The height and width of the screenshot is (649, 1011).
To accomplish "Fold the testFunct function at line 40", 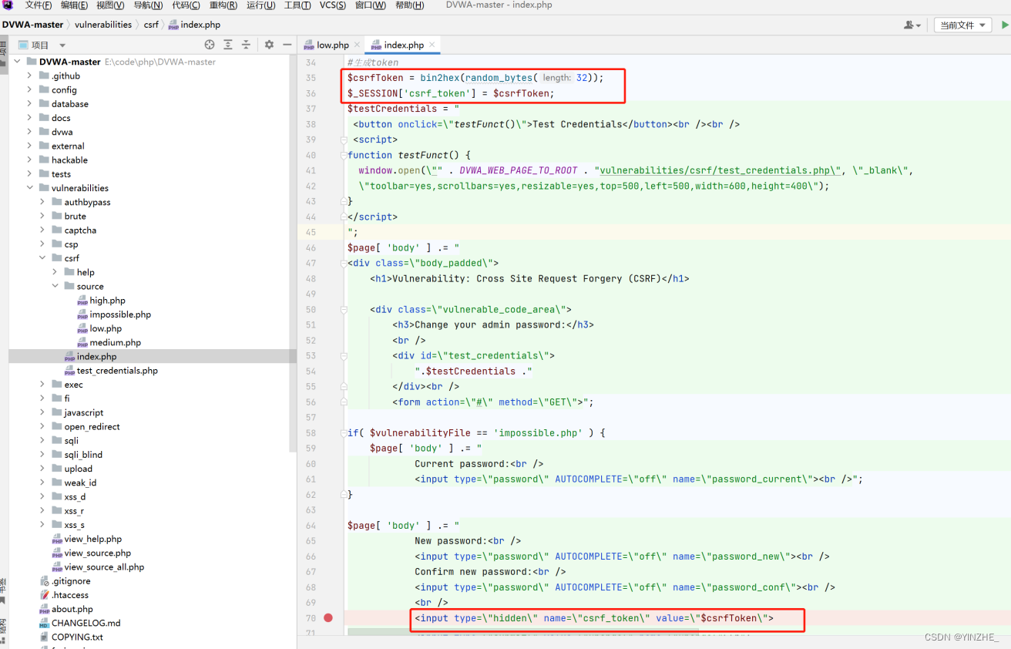I will click(x=344, y=155).
